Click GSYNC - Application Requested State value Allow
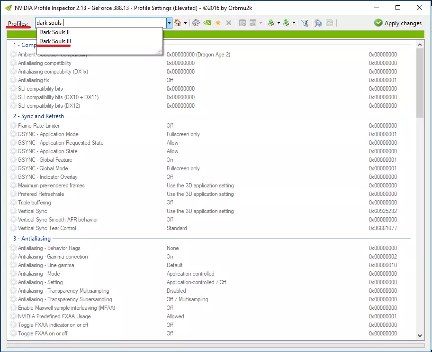 (x=172, y=143)
